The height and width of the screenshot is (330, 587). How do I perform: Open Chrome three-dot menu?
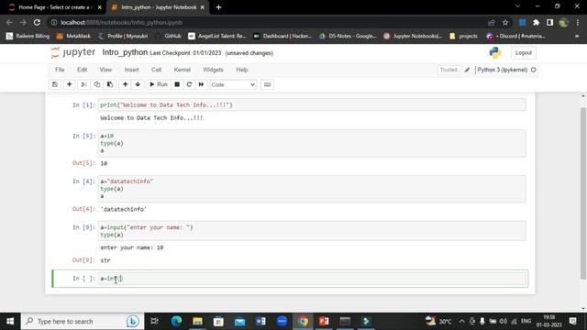(x=578, y=22)
